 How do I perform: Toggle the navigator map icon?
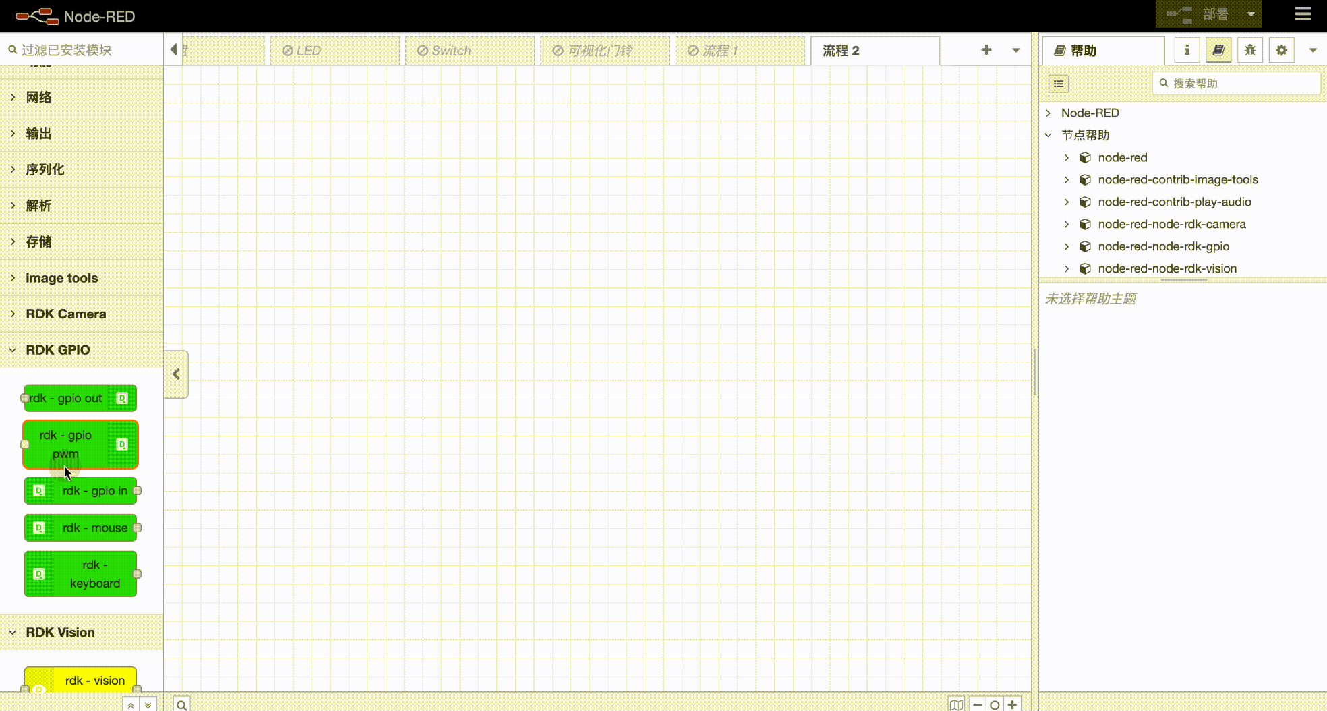click(956, 705)
